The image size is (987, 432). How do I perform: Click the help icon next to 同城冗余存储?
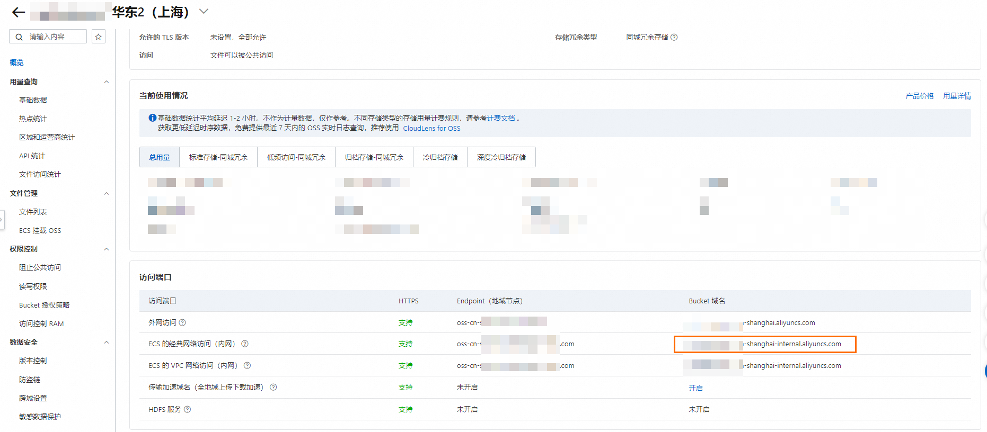point(674,37)
